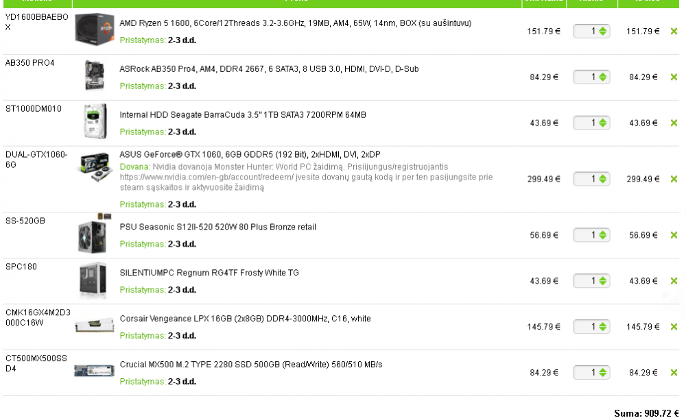Screen dimensions: 686x418
Task: Increase quantity of AMD Ryzen 5 1600
Action: click(x=603, y=29)
